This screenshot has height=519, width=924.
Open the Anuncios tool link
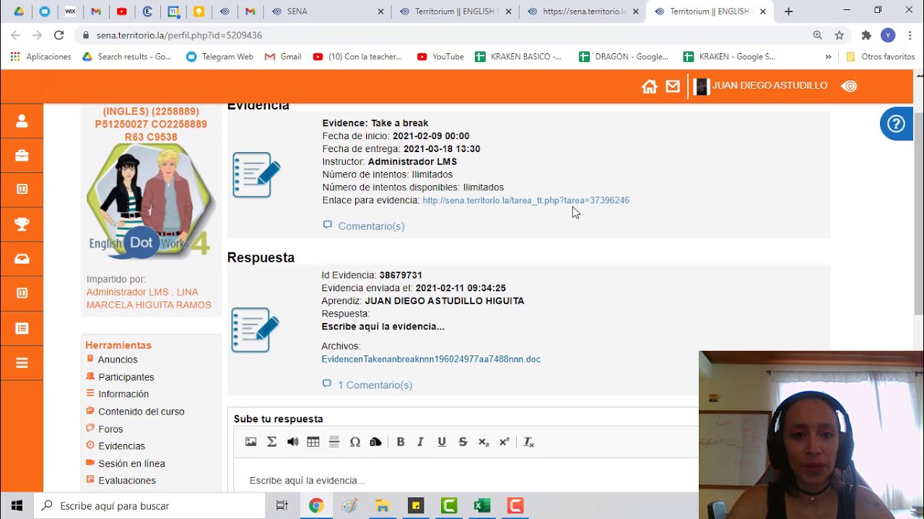tap(118, 360)
